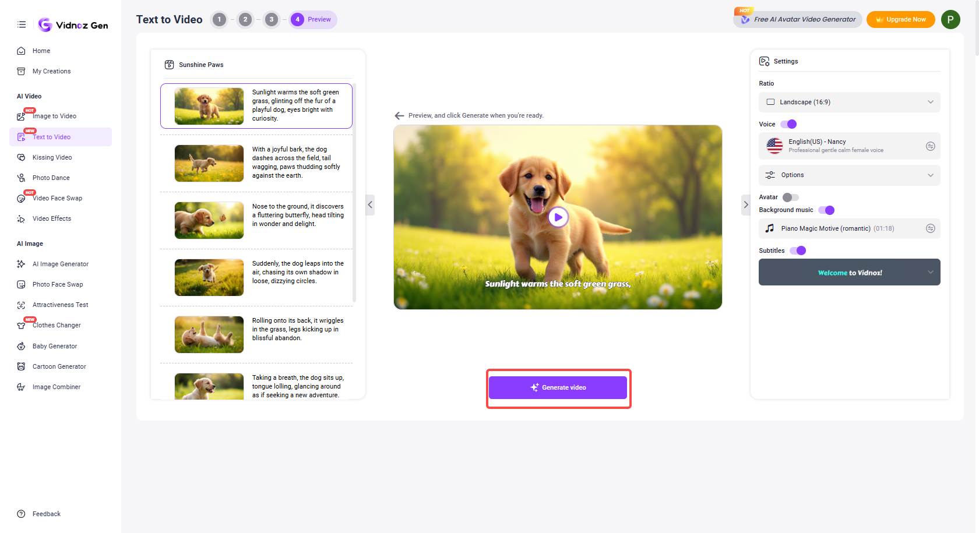
Task: Go to Home in the sidebar
Action: [x=41, y=51]
